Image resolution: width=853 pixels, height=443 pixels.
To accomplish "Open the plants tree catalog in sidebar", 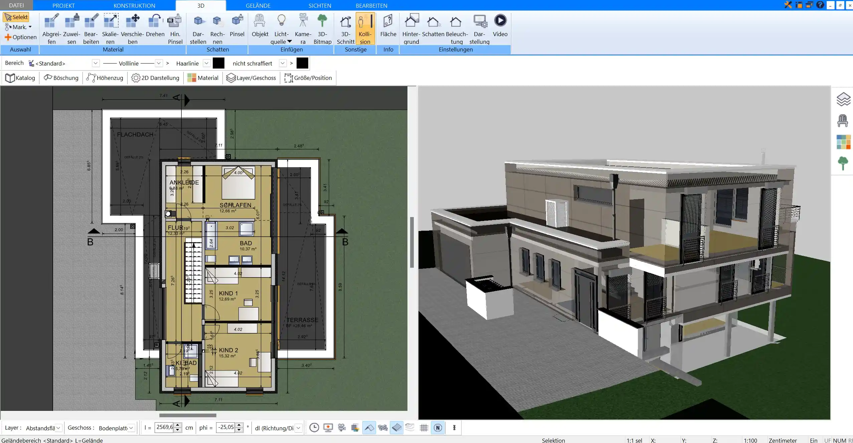I will click(x=843, y=163).
